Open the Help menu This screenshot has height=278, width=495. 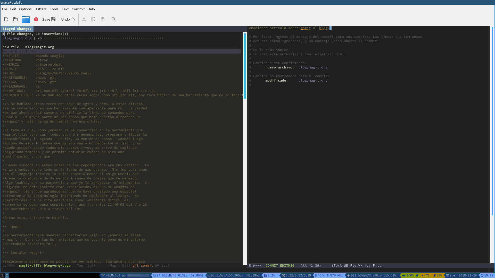pos(91,9)
